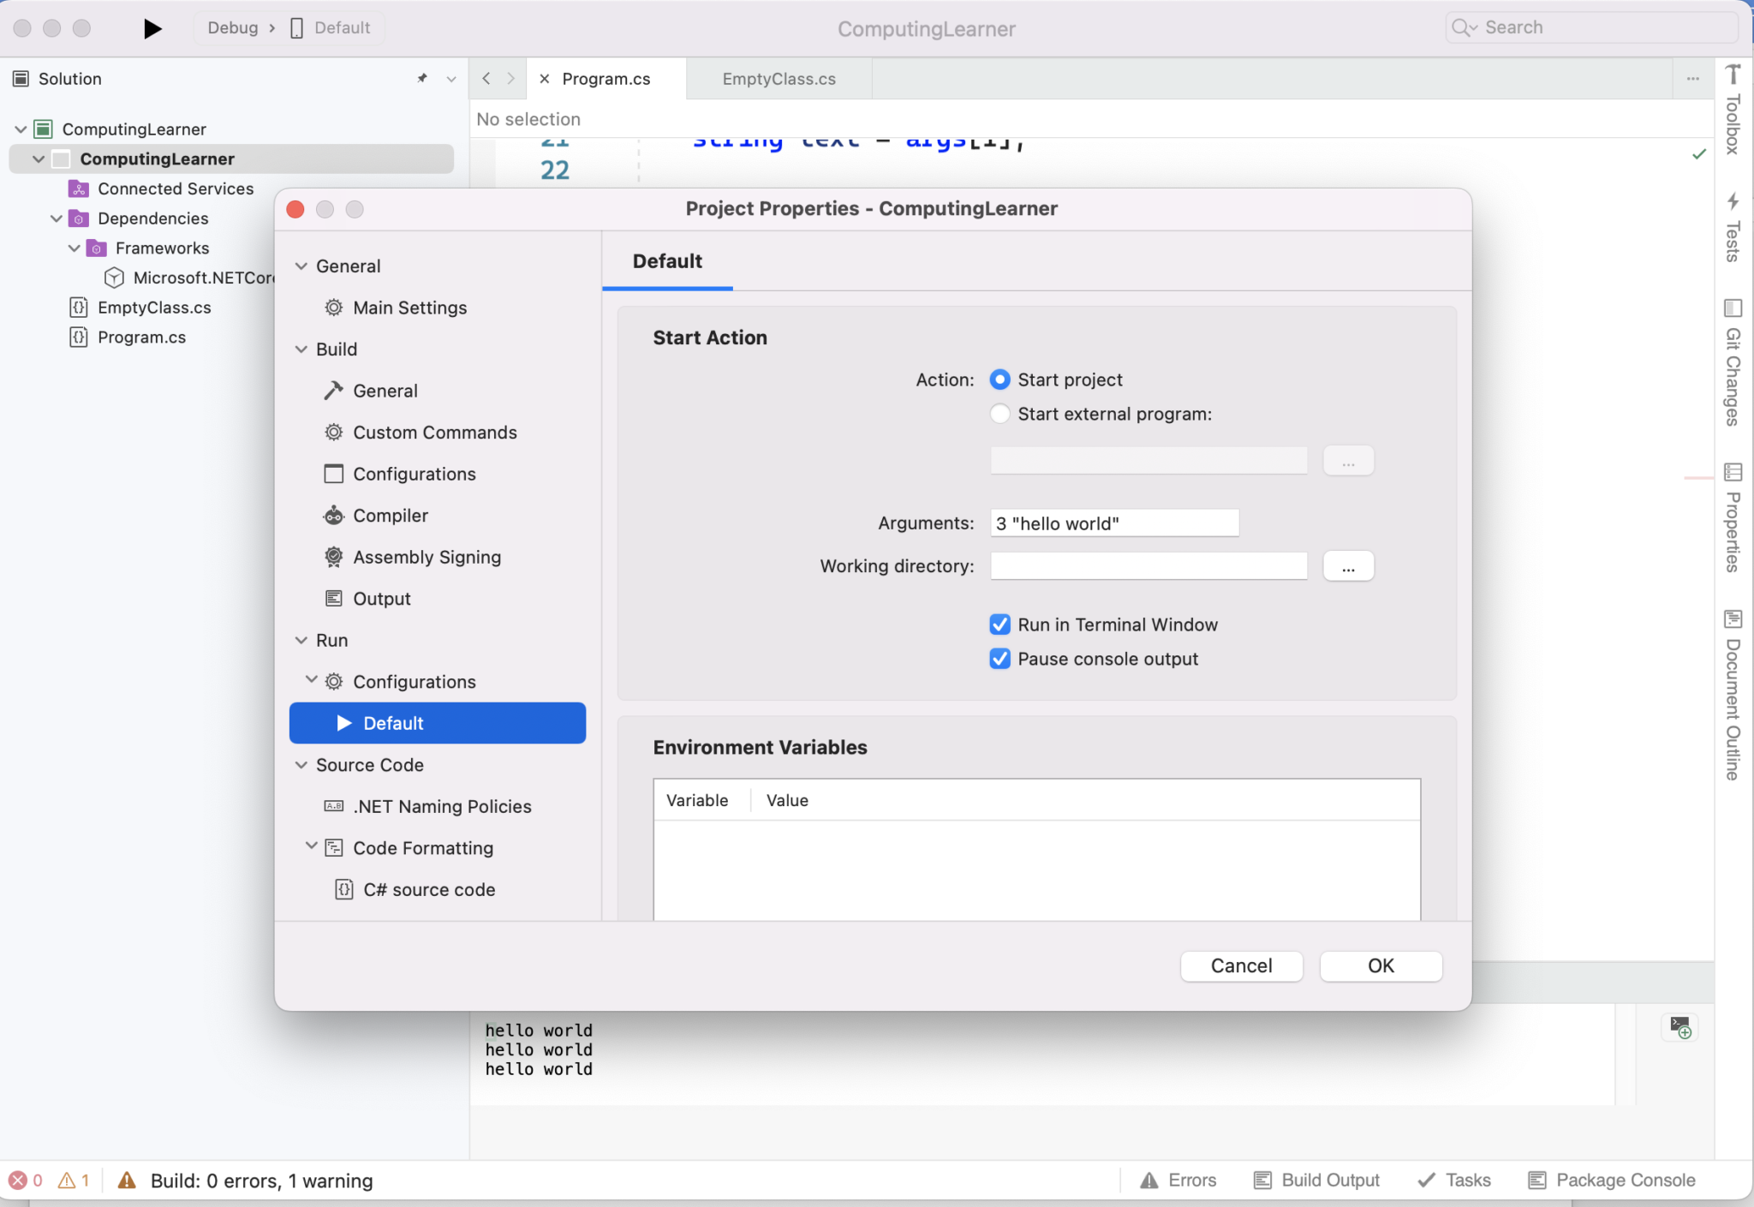Click the Default run target selector

click(342, 28)
